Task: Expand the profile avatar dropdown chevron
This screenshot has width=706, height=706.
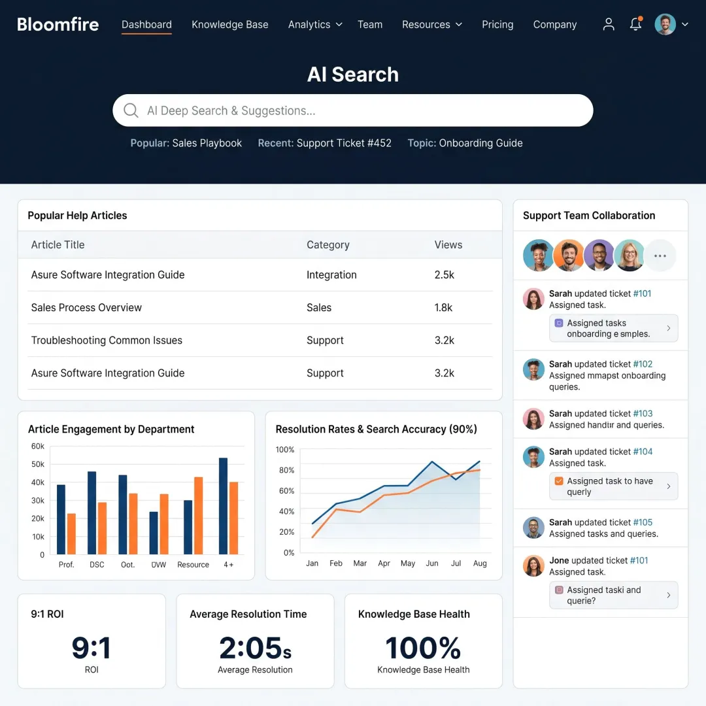Action: pyautogui.click(x=685, y=24)
